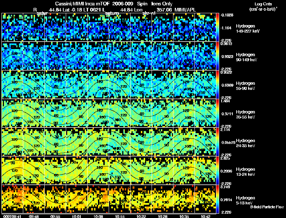Click the colorbar value 0.2996
Viewport: 286px width, 218px height.
227,171
